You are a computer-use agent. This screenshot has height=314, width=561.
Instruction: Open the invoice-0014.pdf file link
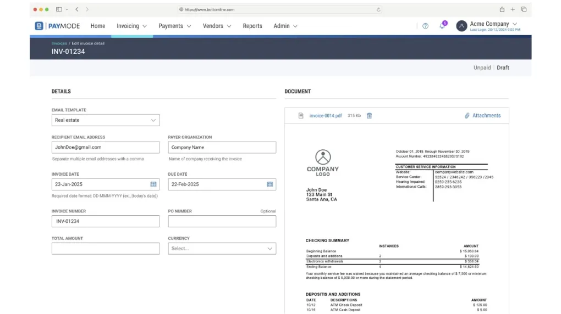[325, 116]
